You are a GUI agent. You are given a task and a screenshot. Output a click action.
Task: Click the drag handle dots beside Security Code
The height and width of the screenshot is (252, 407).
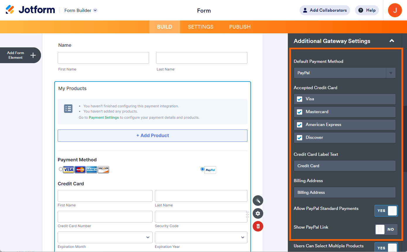(x=247, y=215)
